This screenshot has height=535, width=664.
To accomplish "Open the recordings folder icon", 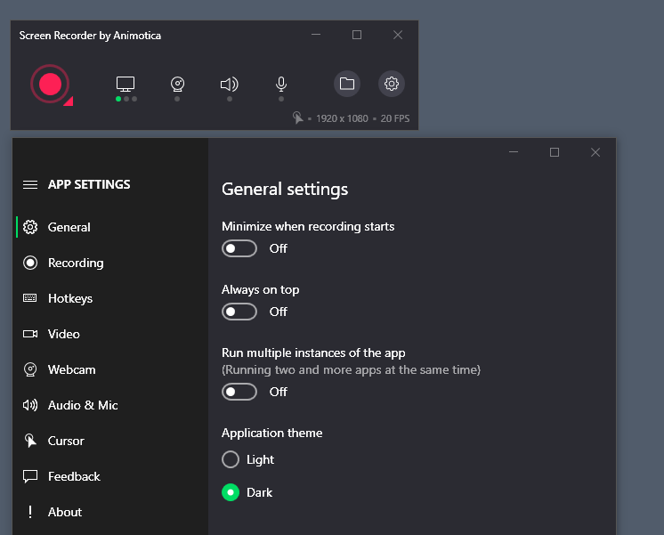I will [347, 85].
